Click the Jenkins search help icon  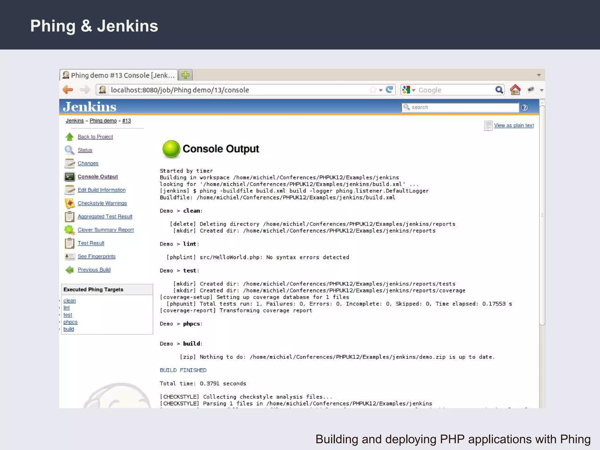point(524,108)
